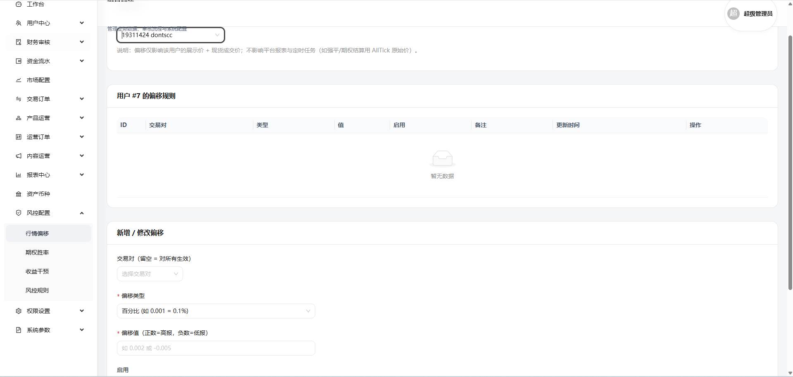Image resolution: width=793 pixels, height=377 pixels.
Task: Click the 运营订单 icon
Action: 19,137
